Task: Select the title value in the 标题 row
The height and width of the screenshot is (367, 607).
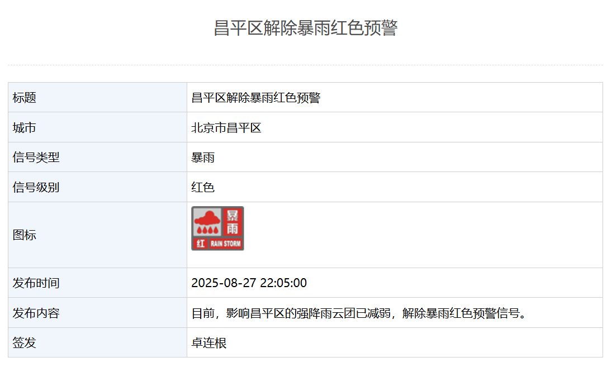Action: coord(256,97)
